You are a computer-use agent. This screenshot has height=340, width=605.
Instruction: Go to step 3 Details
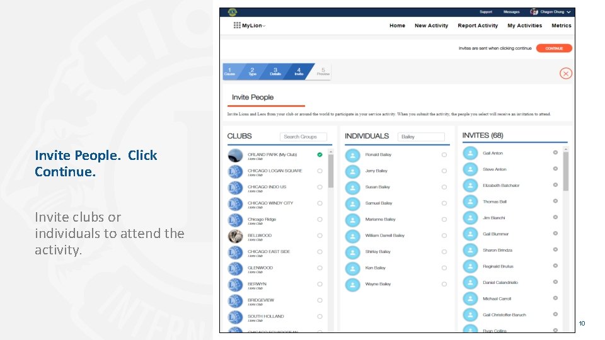275,72
